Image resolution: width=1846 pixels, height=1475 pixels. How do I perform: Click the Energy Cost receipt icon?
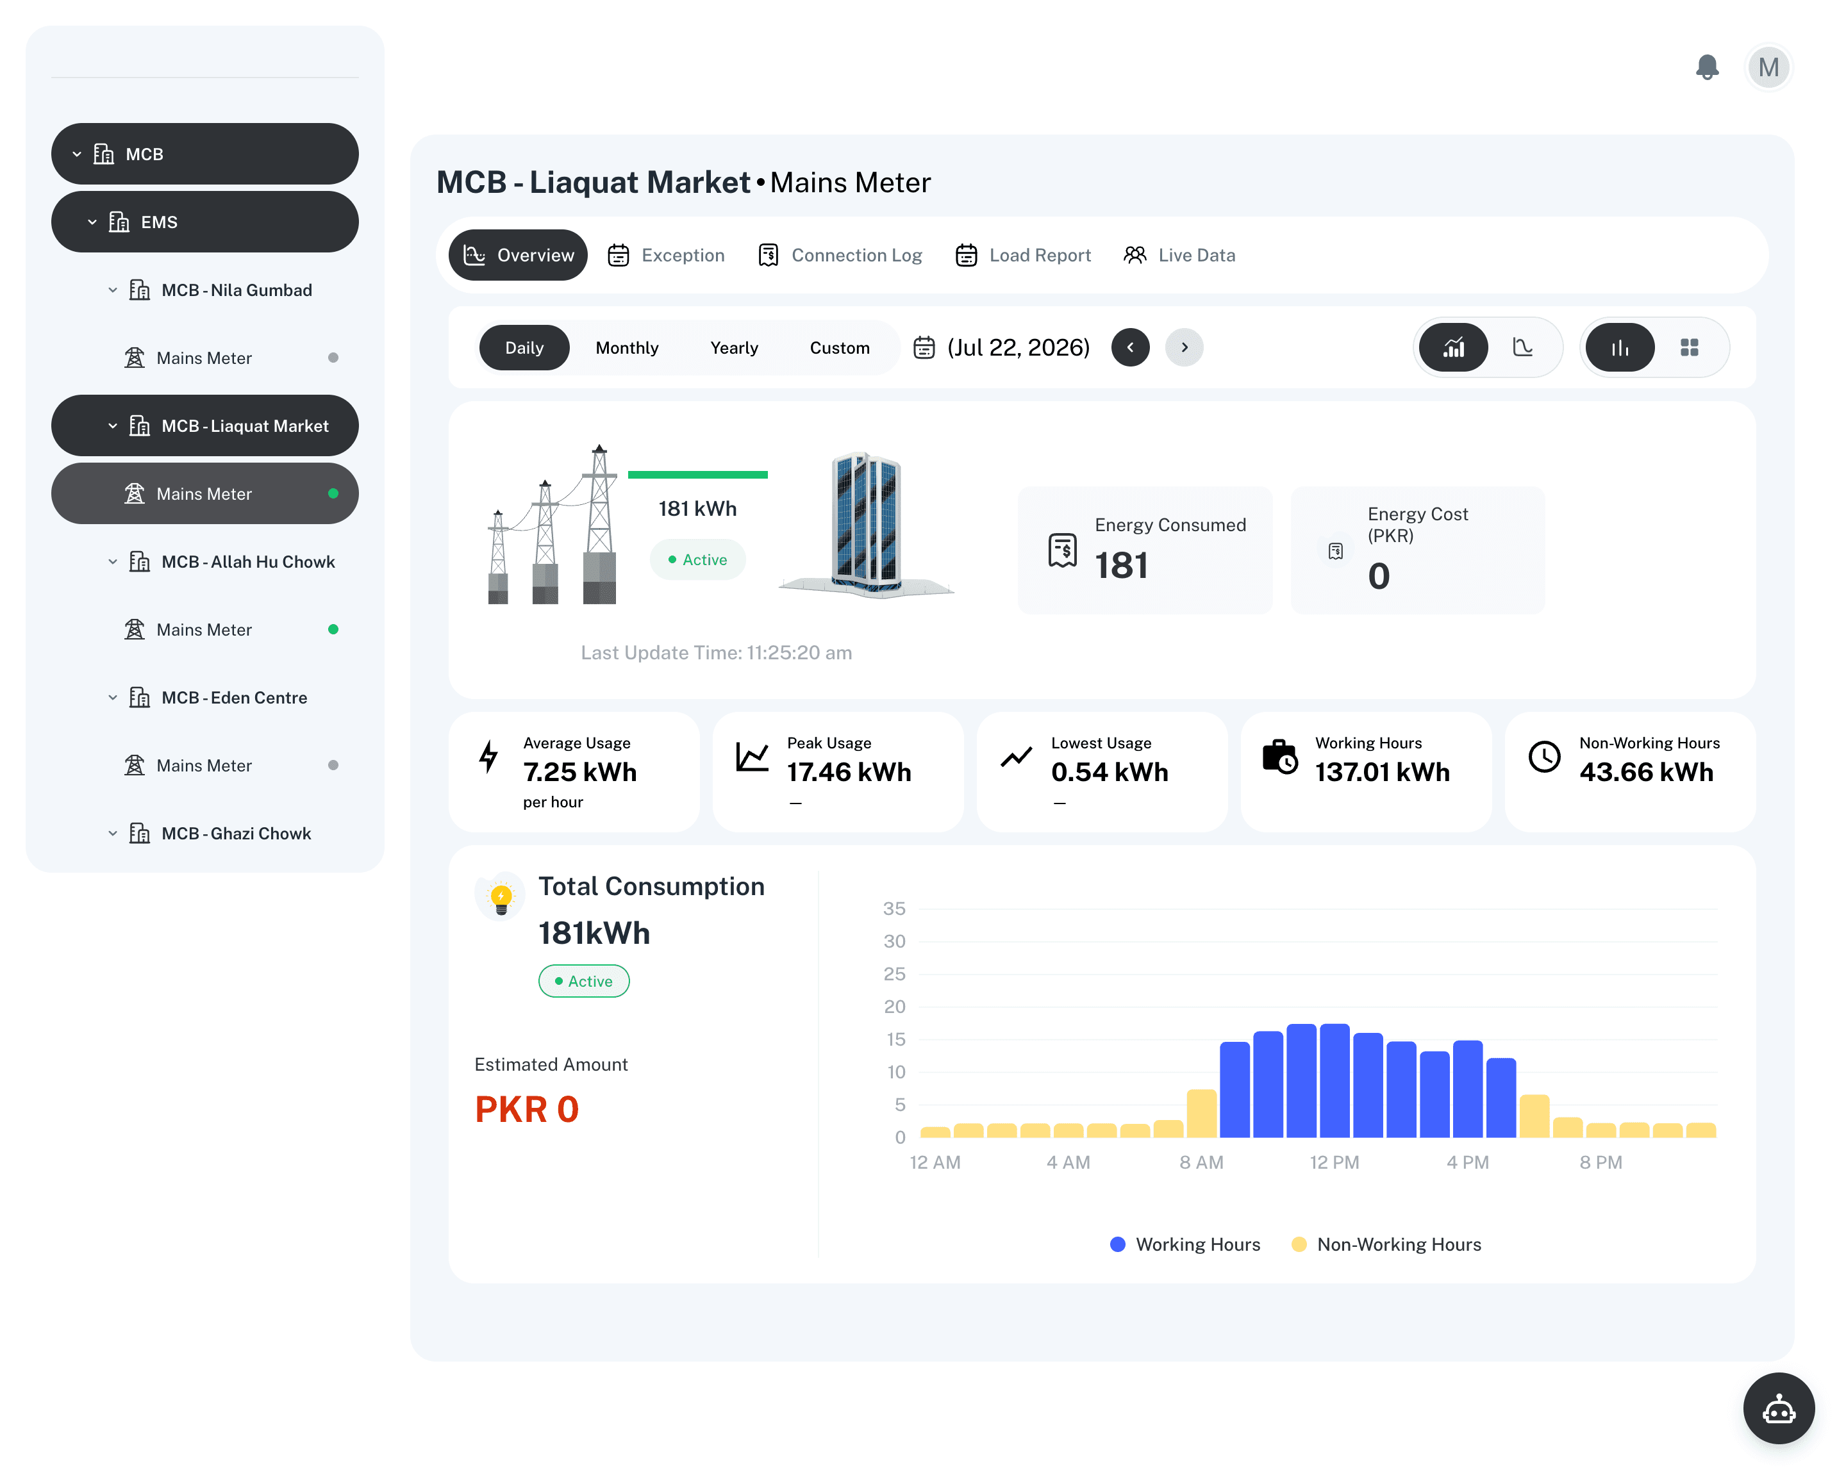click(x=1335, y=550)
